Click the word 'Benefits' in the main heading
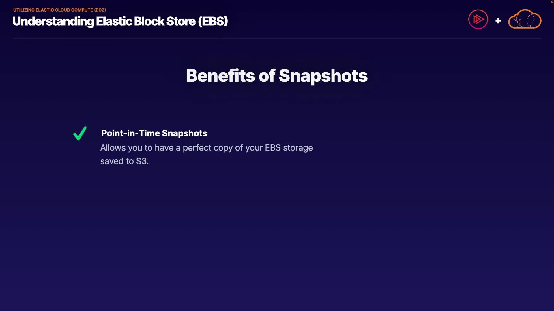The width and height of the screenshot is (554, 311). [x=220, y=76]
